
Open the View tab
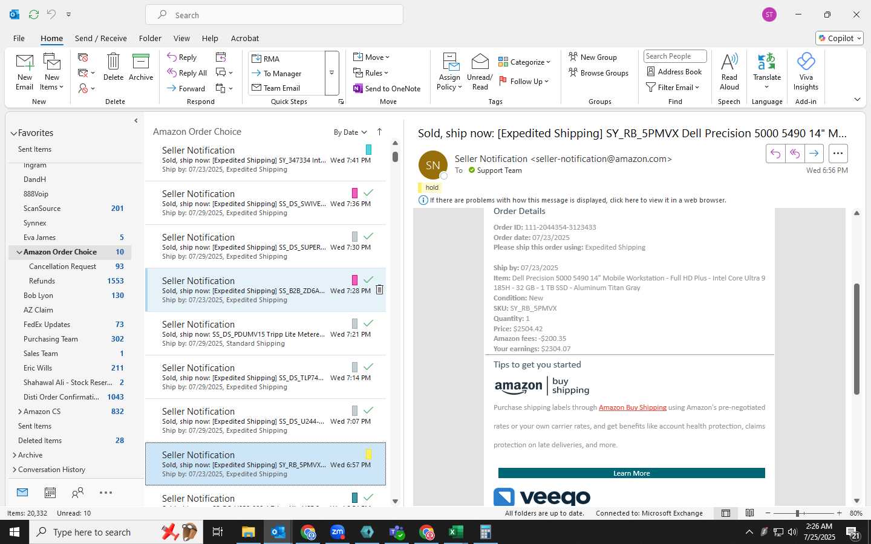[x=181, y=38]
